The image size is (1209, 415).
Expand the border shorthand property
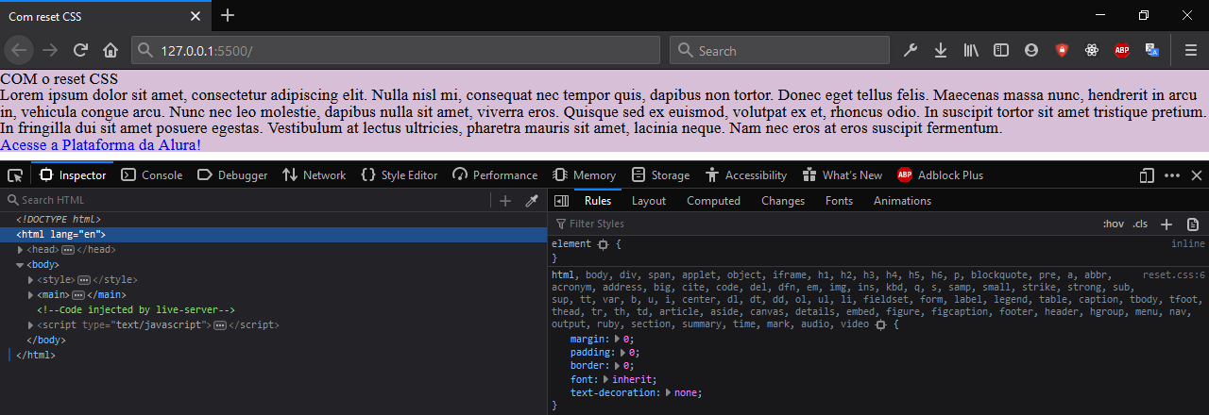619,365
